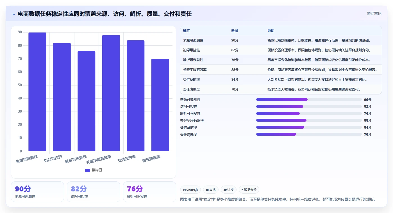Click the 70分 cell in the table
This screenshot has width=393, height=213.
click(x=235, y=89)
